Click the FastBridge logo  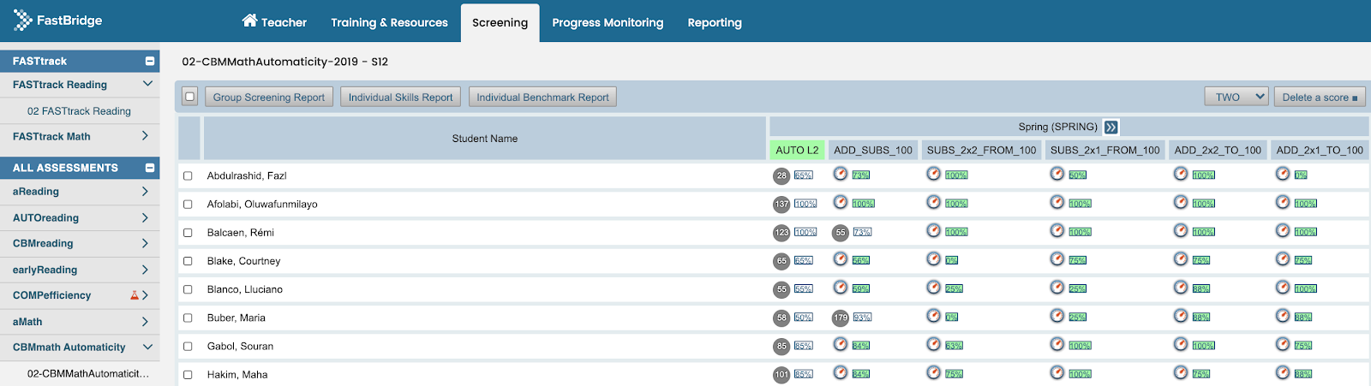point(57,20)
